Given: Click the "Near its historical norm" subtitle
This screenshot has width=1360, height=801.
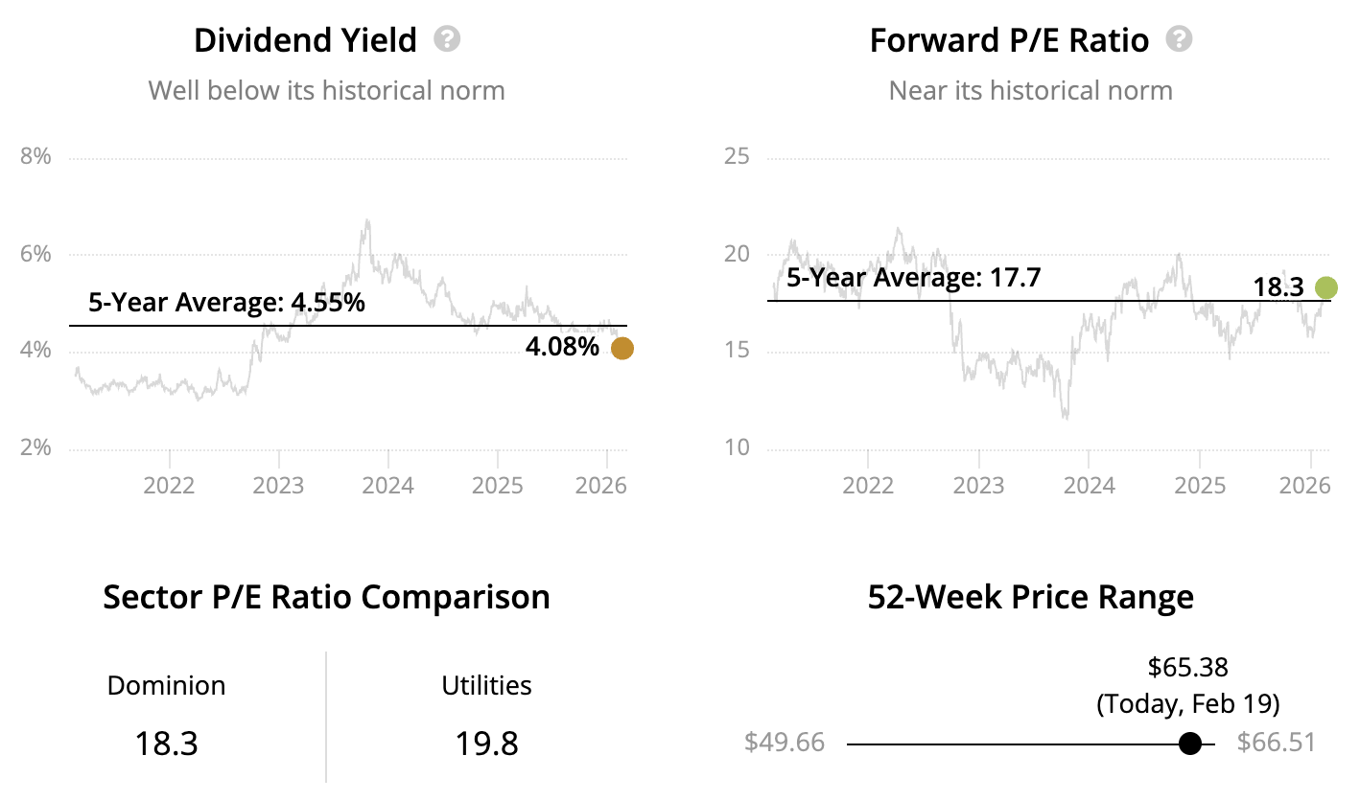Looking at the screenshot, I should [1030, 91].
